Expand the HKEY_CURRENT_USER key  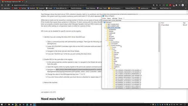click(x=105, y=26)
